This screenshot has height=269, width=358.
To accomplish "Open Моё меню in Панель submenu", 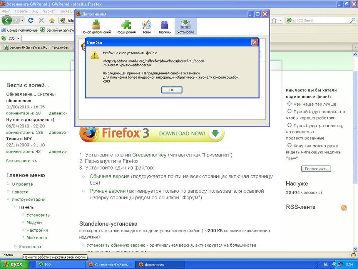I will point(37,238).
